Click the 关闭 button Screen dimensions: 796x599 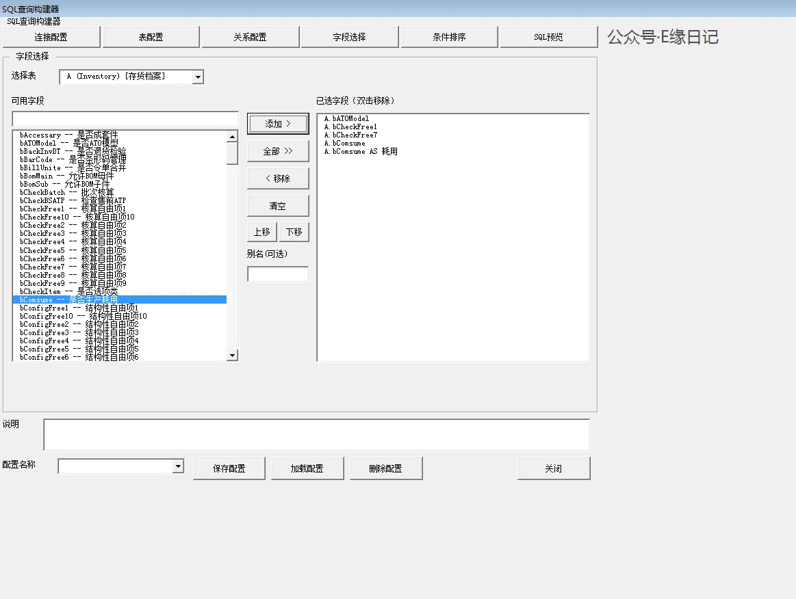click(x=554, y=468)
